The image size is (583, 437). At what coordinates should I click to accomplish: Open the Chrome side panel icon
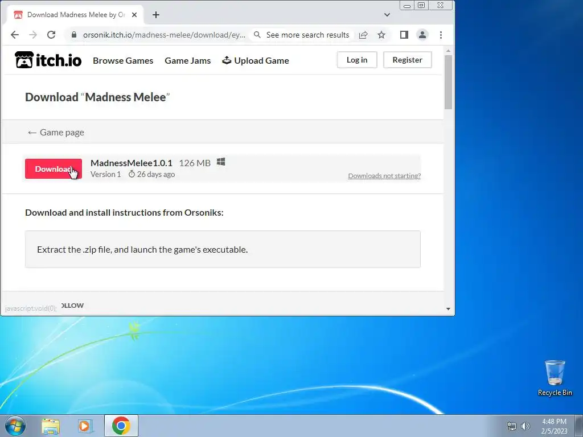[x=404, y=35]
